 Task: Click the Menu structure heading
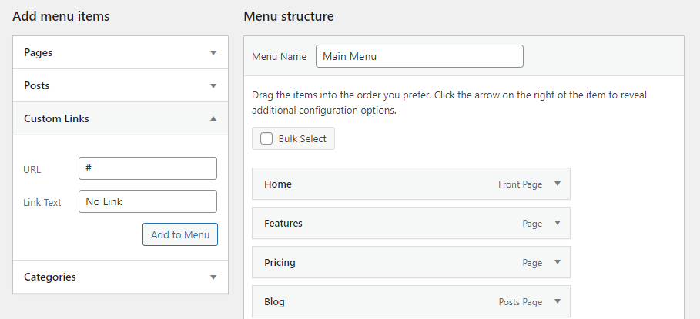pos(288,16)
